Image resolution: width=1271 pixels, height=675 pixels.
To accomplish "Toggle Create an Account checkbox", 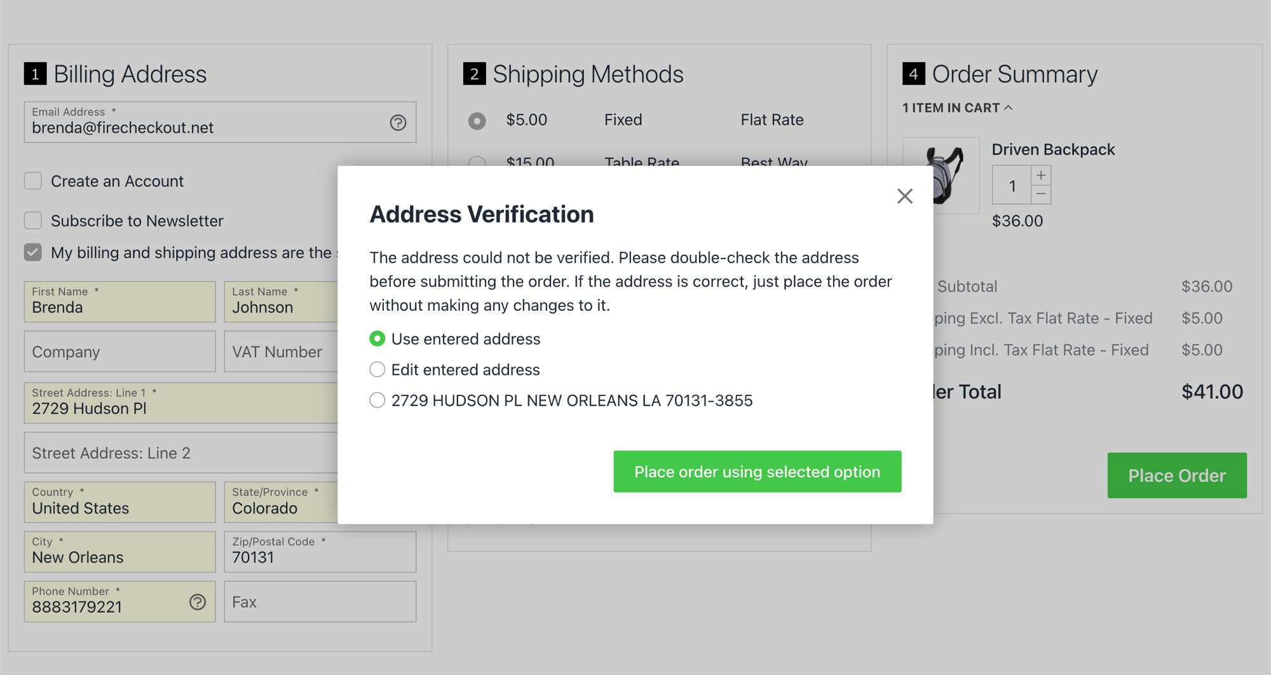I will 33,181.
